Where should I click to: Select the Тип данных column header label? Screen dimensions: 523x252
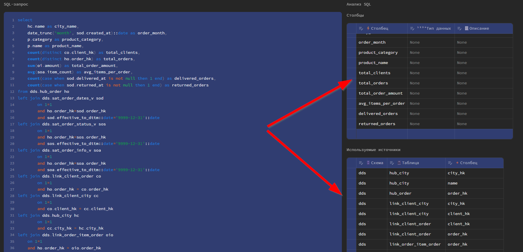tap(439, 28)
